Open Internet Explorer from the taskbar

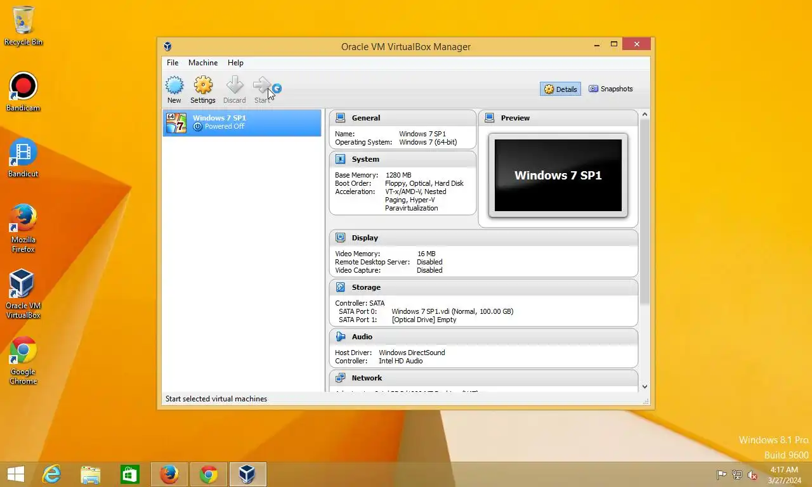[x=51, y=474]
